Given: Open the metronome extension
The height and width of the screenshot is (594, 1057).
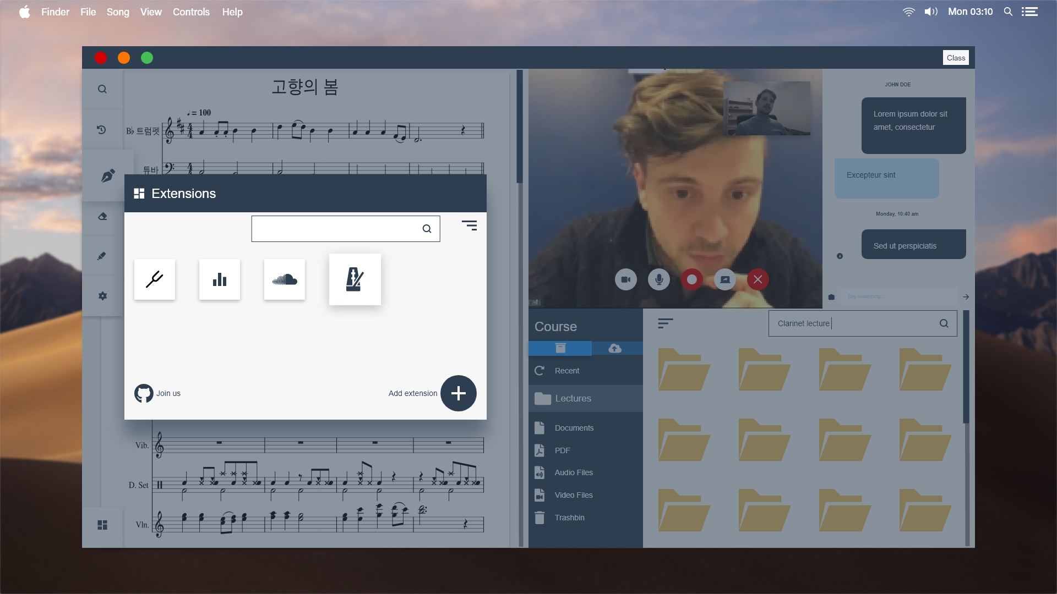Looking at the screenshot, I should tap(355, 279).
